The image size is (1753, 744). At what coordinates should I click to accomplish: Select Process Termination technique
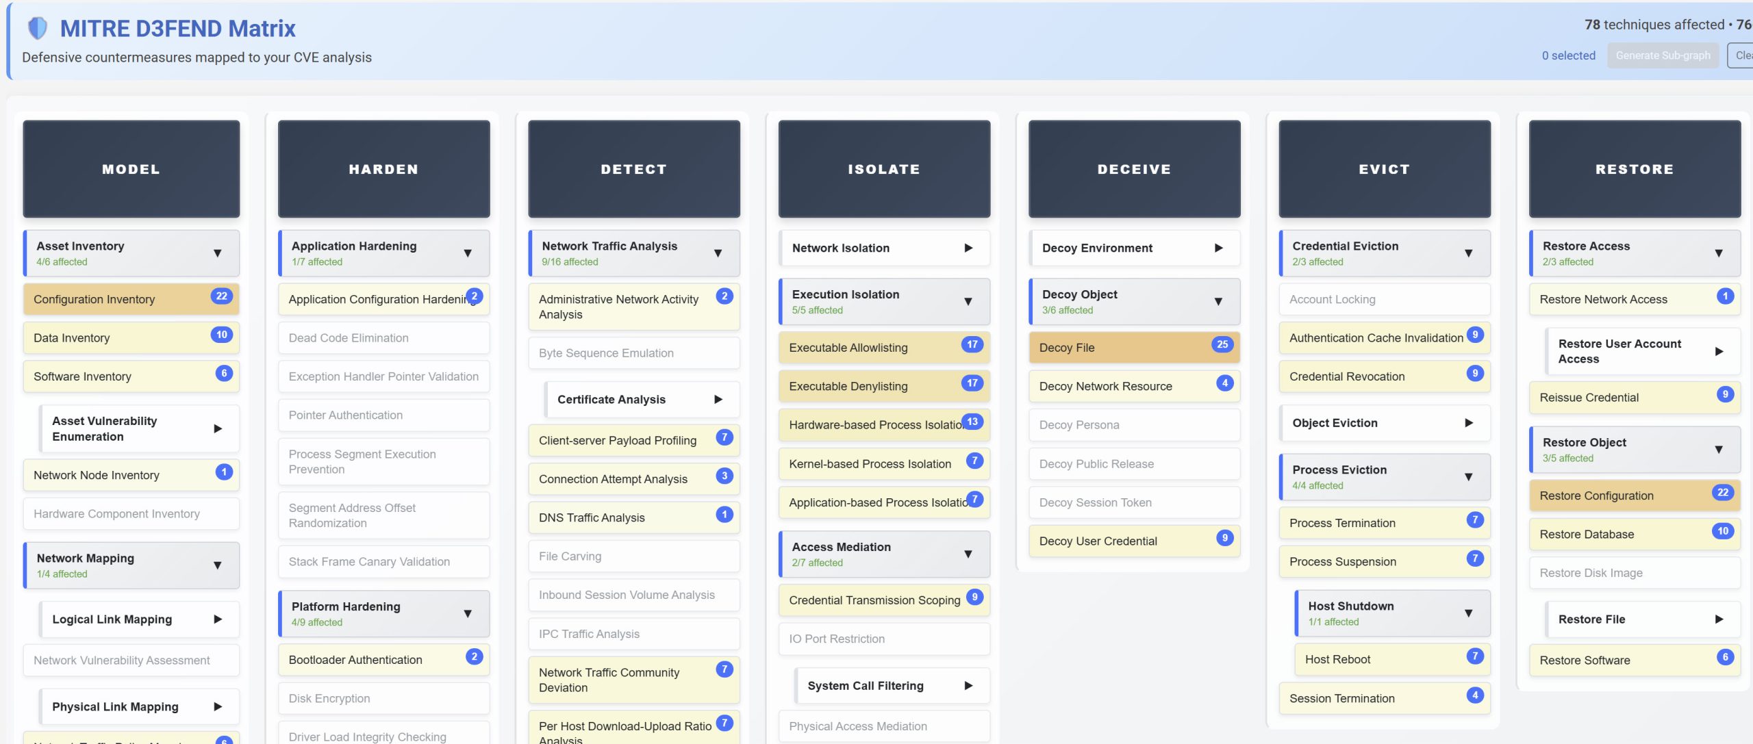tap(1385, 523)
